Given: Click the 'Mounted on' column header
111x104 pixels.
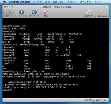Looking at the screenshot, I should tap(75, 34).
